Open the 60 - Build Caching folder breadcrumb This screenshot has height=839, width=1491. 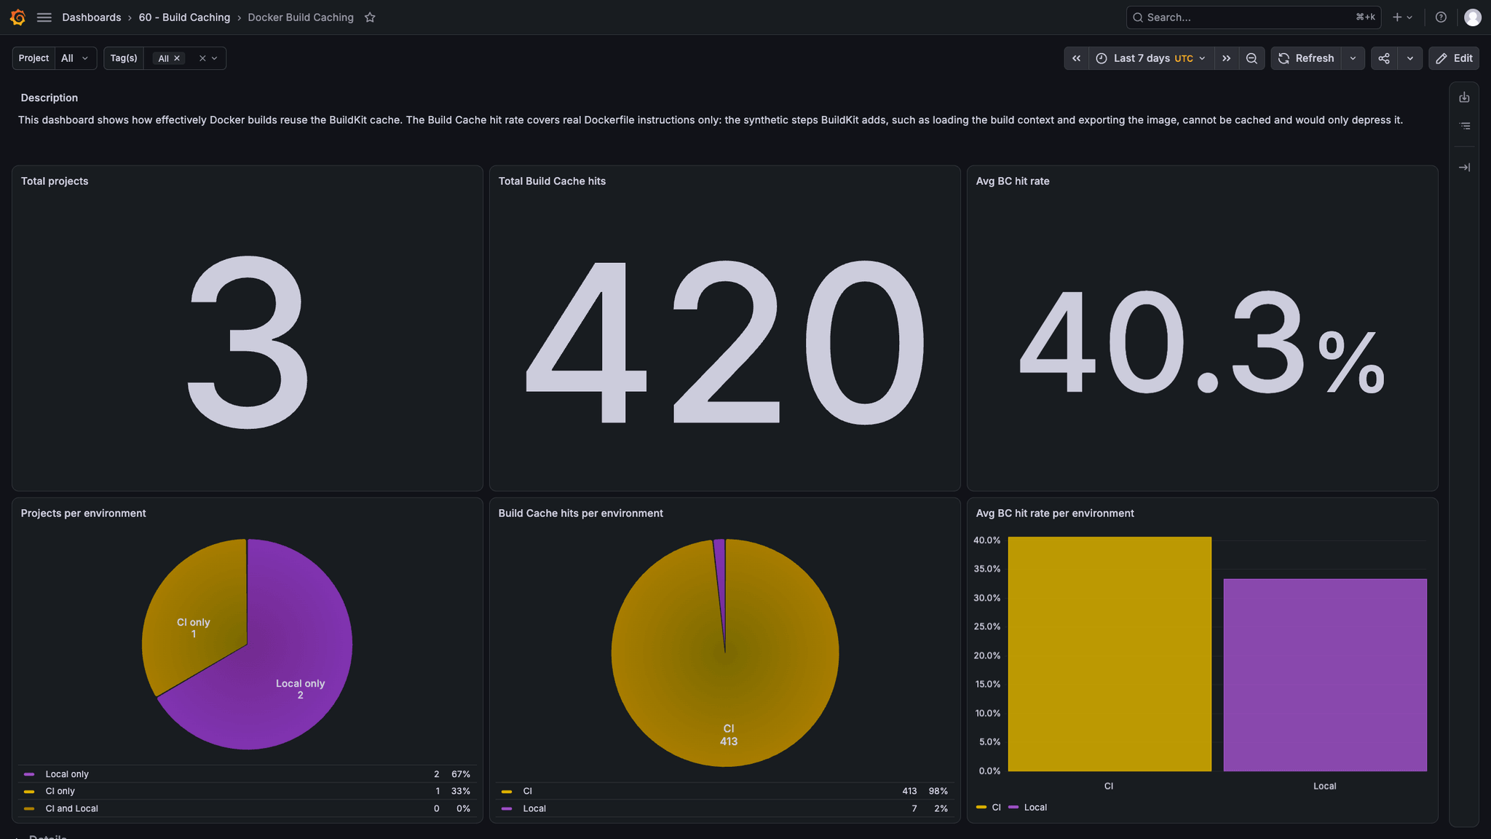[184, 17]
